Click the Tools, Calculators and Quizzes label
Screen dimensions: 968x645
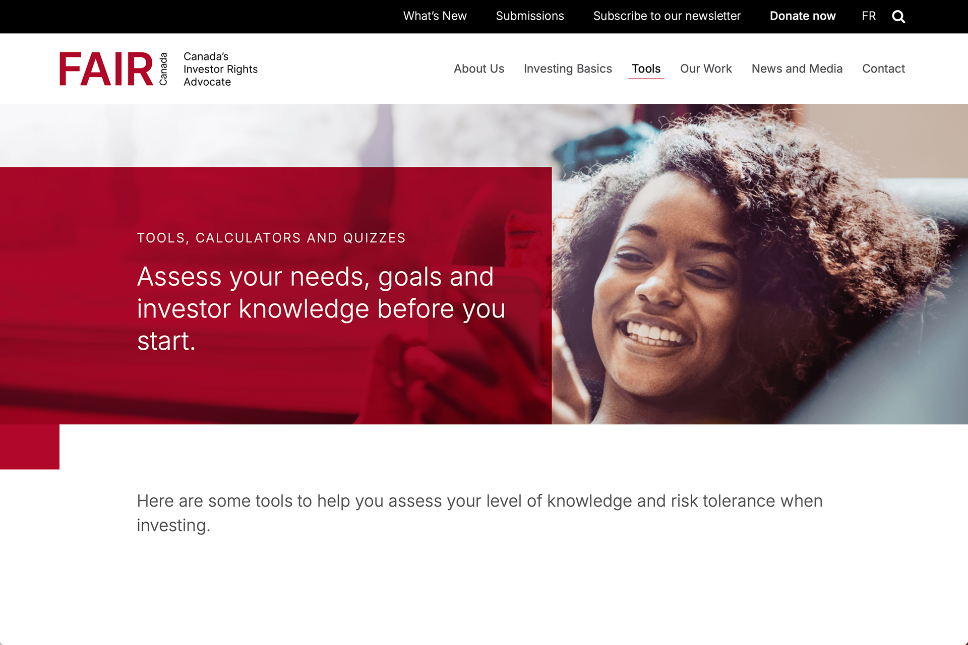pos(271,238)
